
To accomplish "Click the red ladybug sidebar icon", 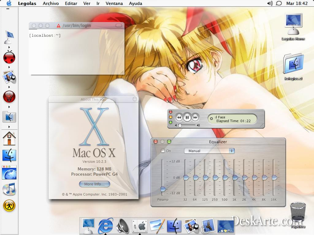I will tap(9, 57).
